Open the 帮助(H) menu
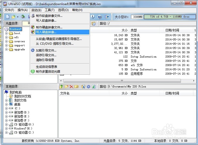Viewport: 198px width, 145px height. pyautogui.click(x=77, y=10)
